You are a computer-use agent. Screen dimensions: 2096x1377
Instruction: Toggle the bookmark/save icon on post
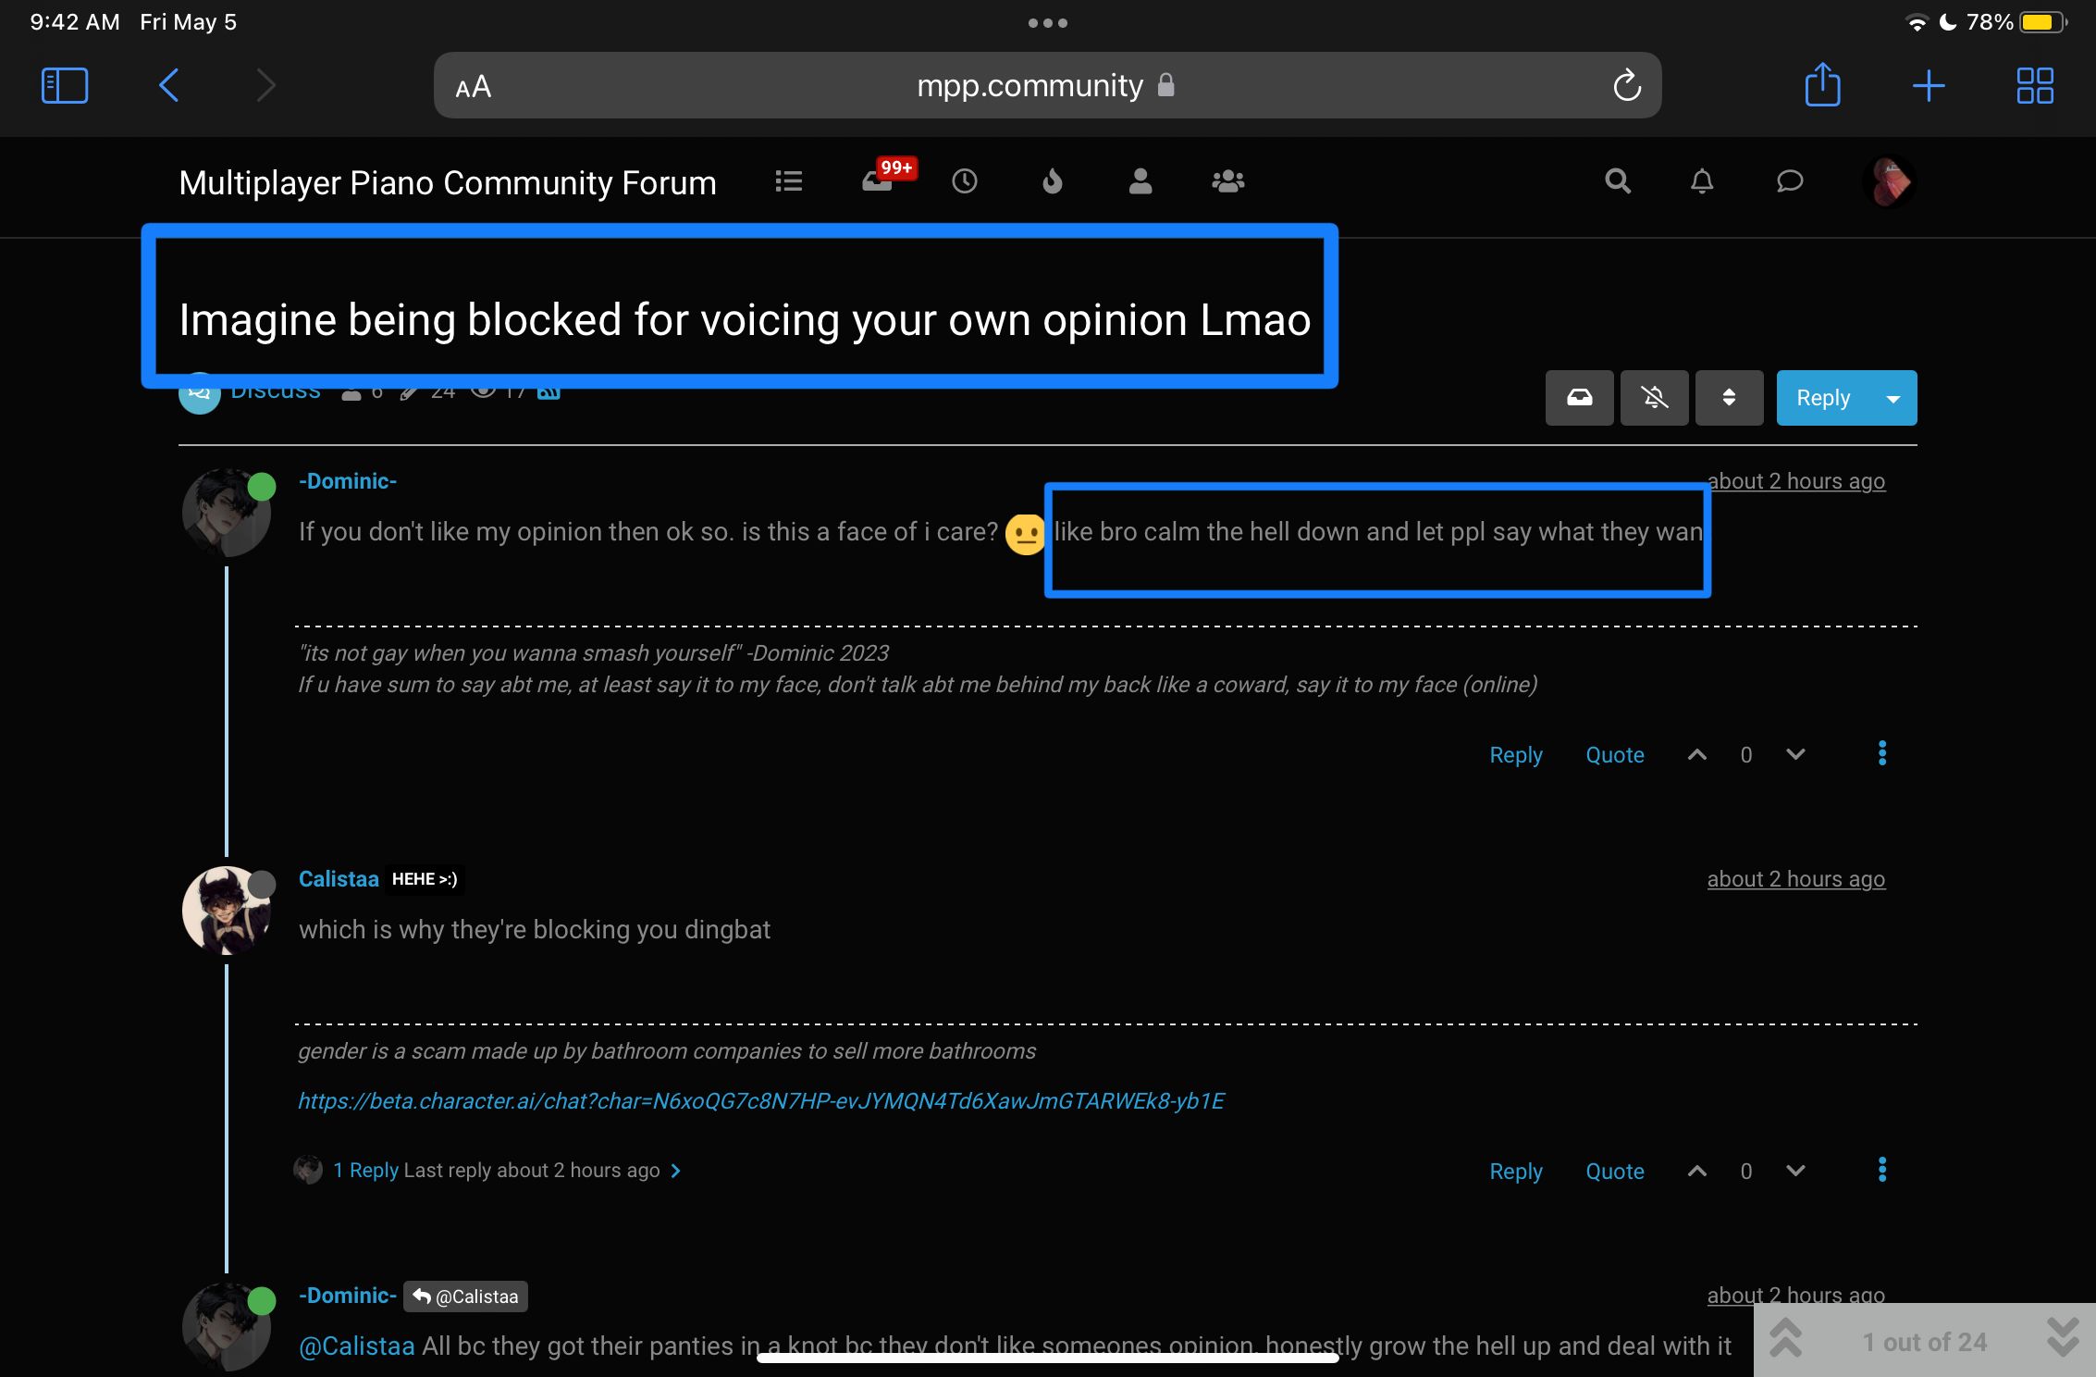point(1580,398)
